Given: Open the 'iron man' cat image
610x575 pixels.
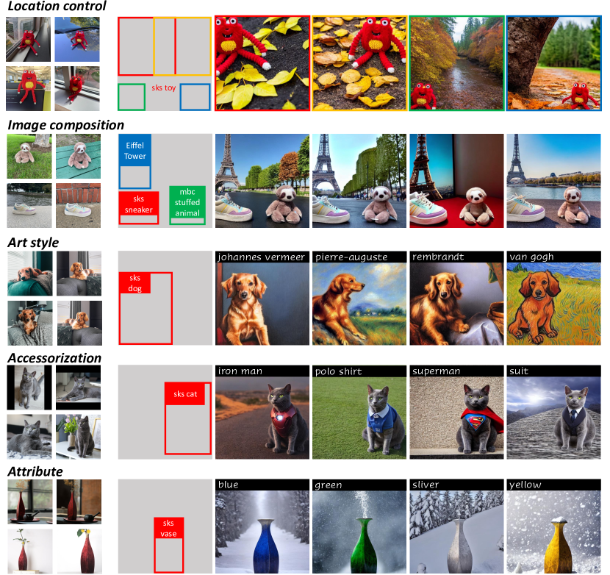Looking at the screenshot, I should coord(262,413).
